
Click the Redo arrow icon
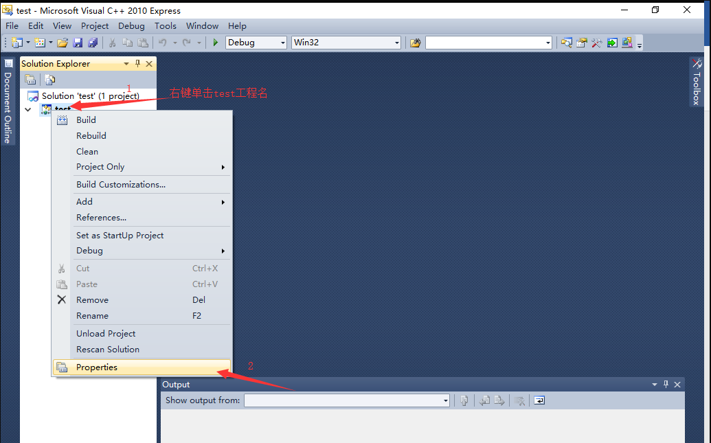pyautogui.click(x=186, y=43)
